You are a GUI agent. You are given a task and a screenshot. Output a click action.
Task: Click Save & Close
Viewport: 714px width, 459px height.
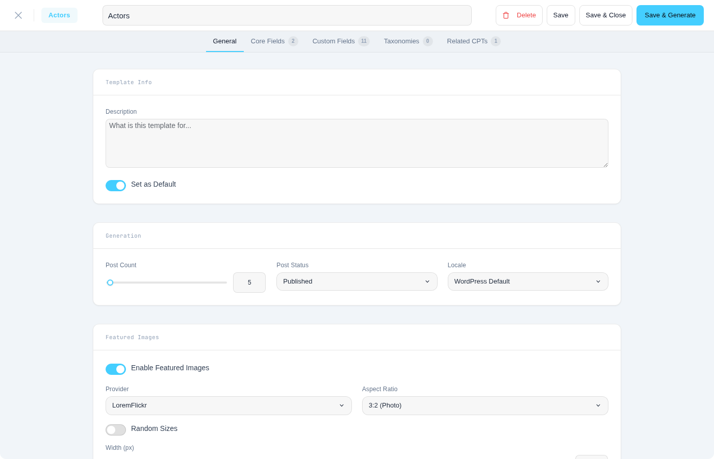click(605, 15)
